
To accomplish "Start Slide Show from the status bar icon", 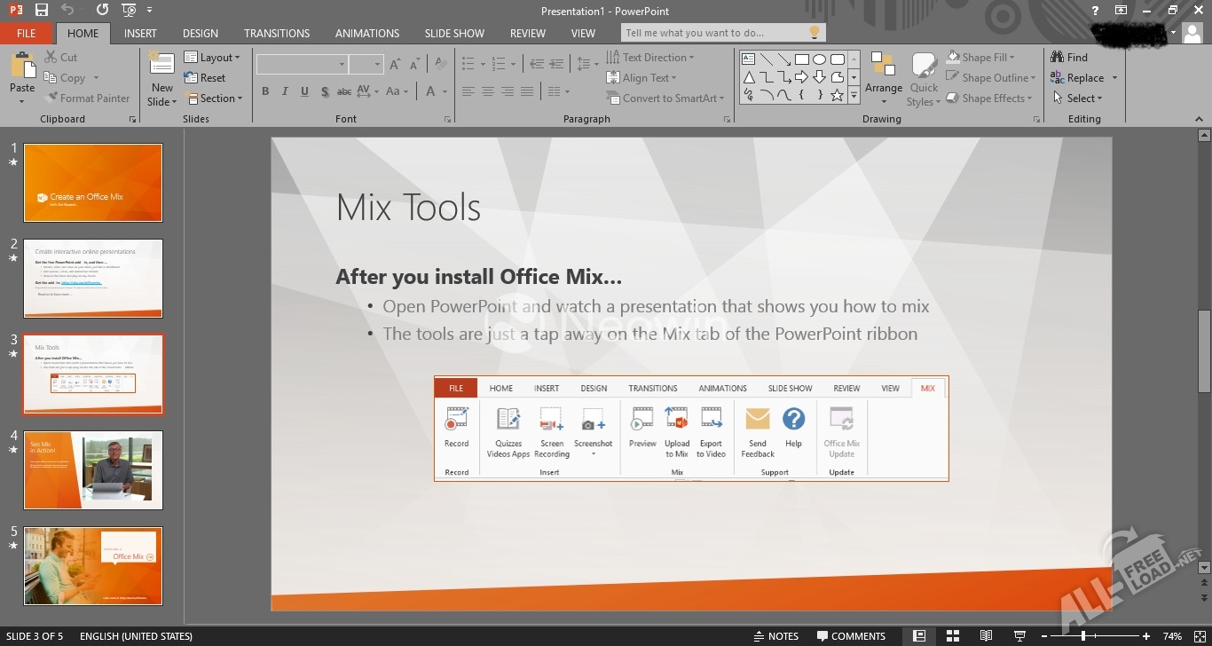I will pyautogui.click(x=1020, y=635).
